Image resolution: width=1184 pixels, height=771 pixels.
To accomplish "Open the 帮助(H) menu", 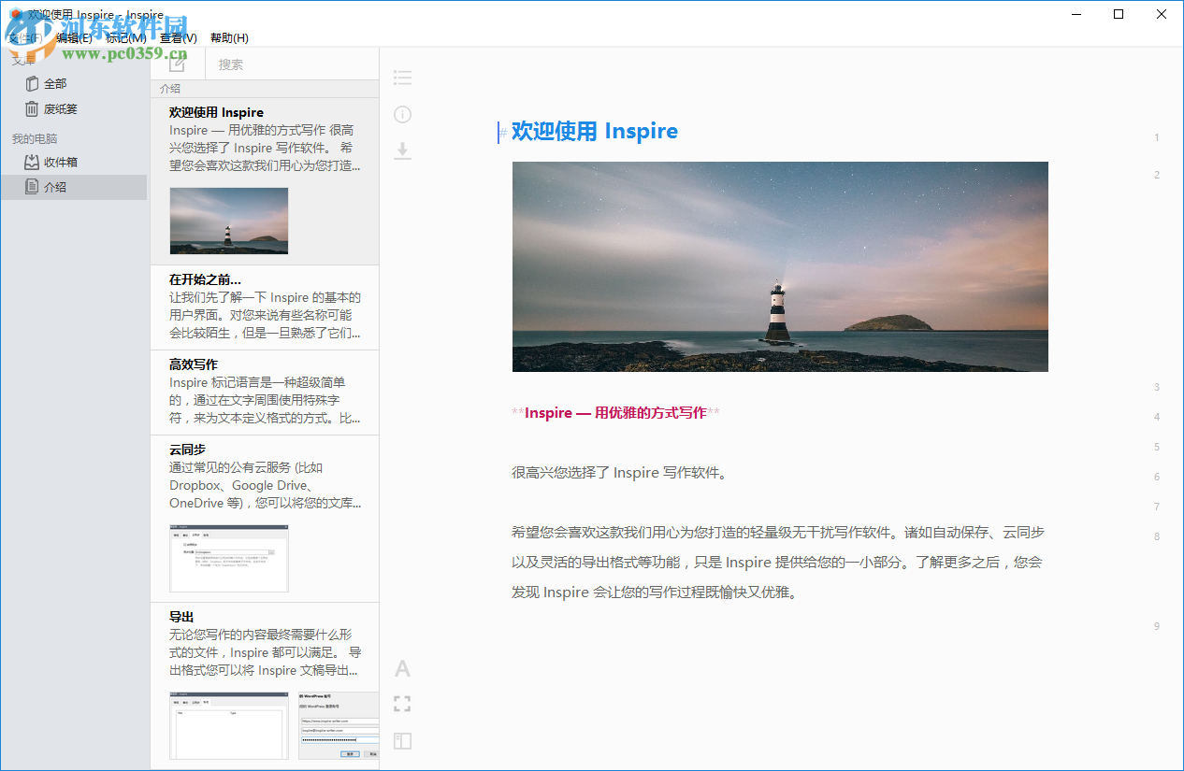I will [x=229, y=37].
